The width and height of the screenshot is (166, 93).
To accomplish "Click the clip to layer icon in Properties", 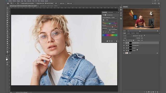I will (x=107, y=41).
